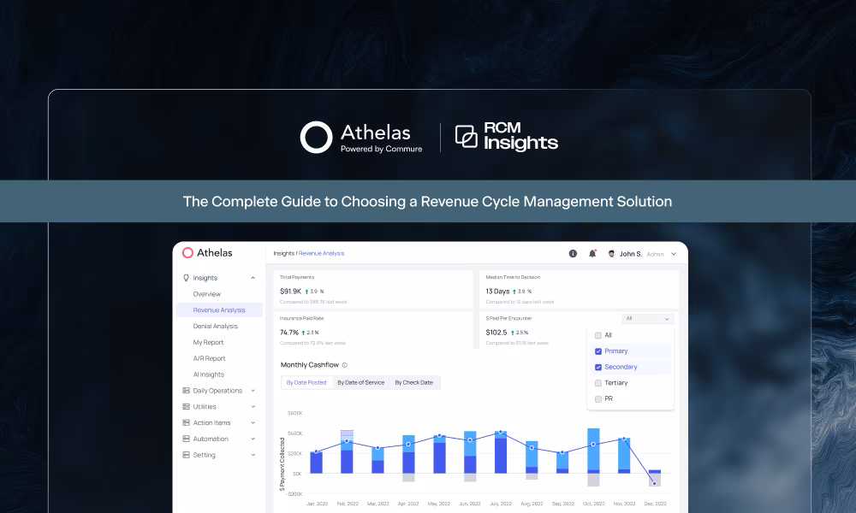Image resolution: width=856 pixels, height=513 pixels.
Task: Select By Date of Service tab
Action: point(361,383)
